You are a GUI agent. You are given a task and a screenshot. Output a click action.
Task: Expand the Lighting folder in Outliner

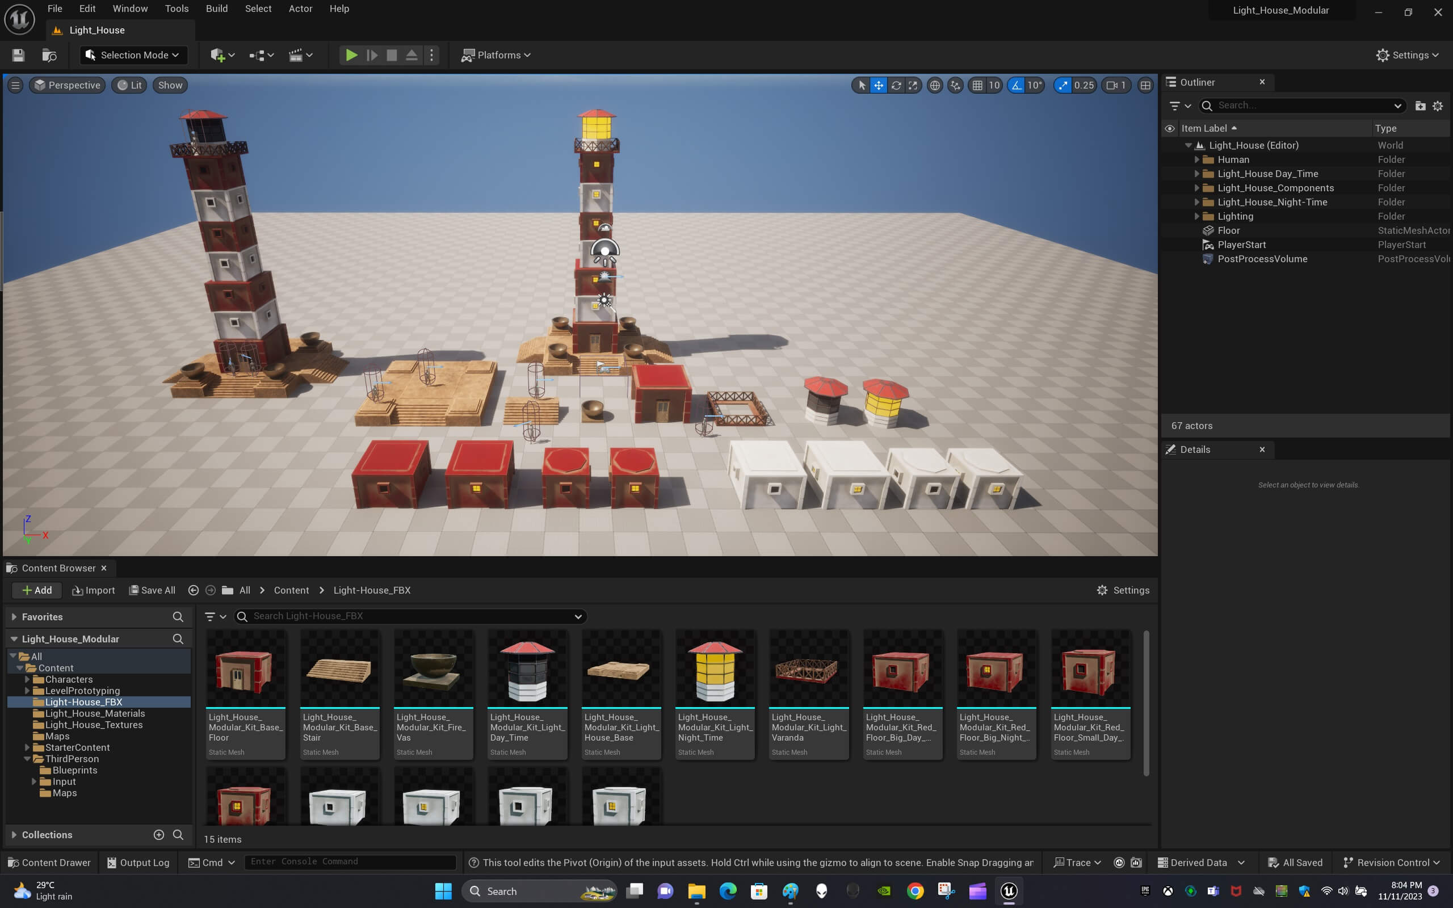[x=1196, y=216]
